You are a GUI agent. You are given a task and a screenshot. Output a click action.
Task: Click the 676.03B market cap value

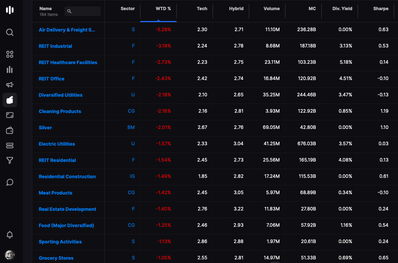point(307,143)
